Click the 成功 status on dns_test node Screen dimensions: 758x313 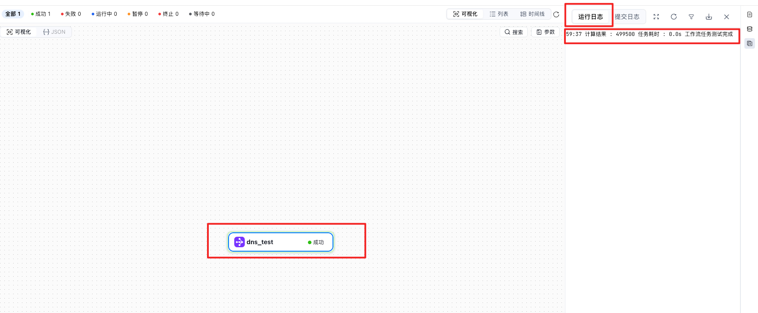316,242
